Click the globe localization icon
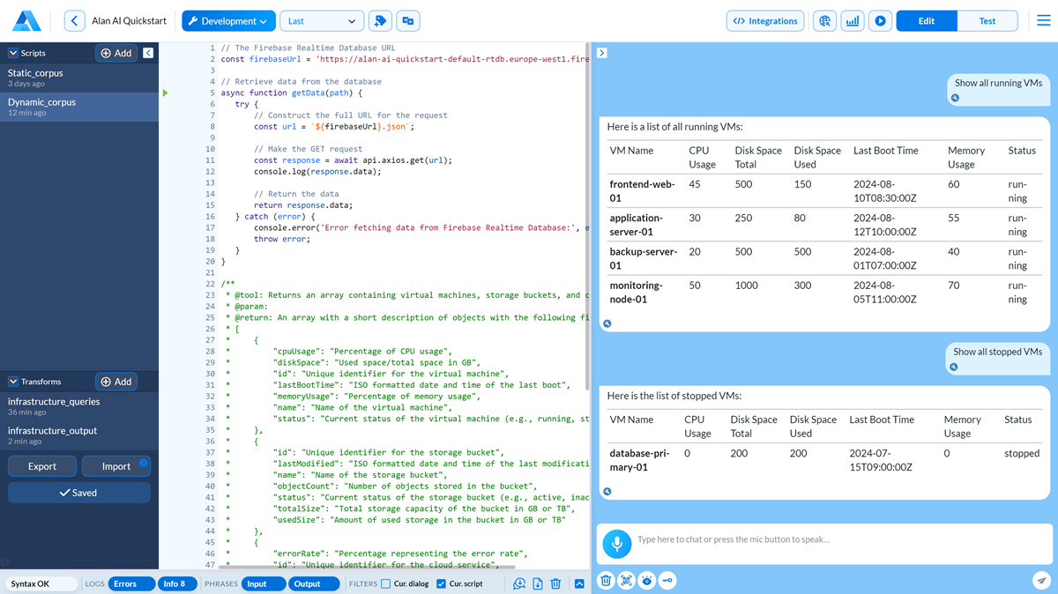Screen dimensions: 1058x594 click(824, 21)
